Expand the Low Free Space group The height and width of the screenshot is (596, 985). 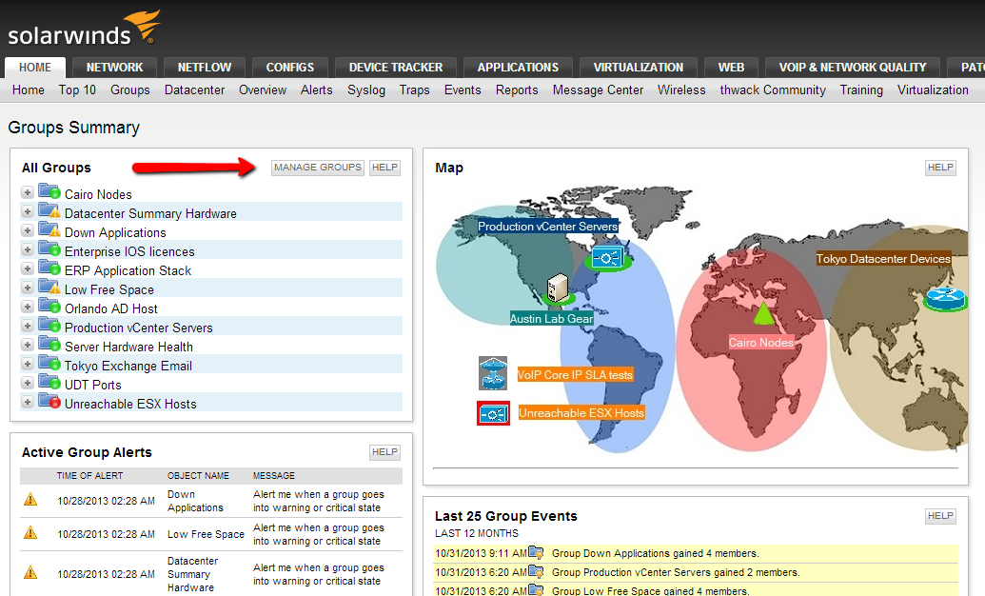tap(27, 288)
